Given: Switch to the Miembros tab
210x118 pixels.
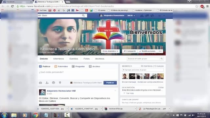Looking at the screenshot, I should coord(58,59).
